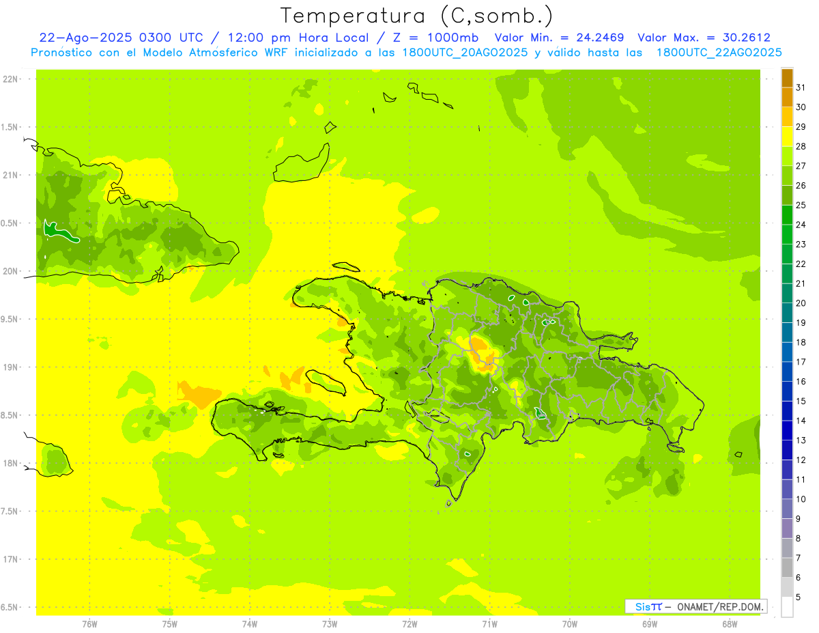The width and height of the screenshot is (819, 633).
Task: Click the '76W' longitude label
Action: click(x=89, y=624)
